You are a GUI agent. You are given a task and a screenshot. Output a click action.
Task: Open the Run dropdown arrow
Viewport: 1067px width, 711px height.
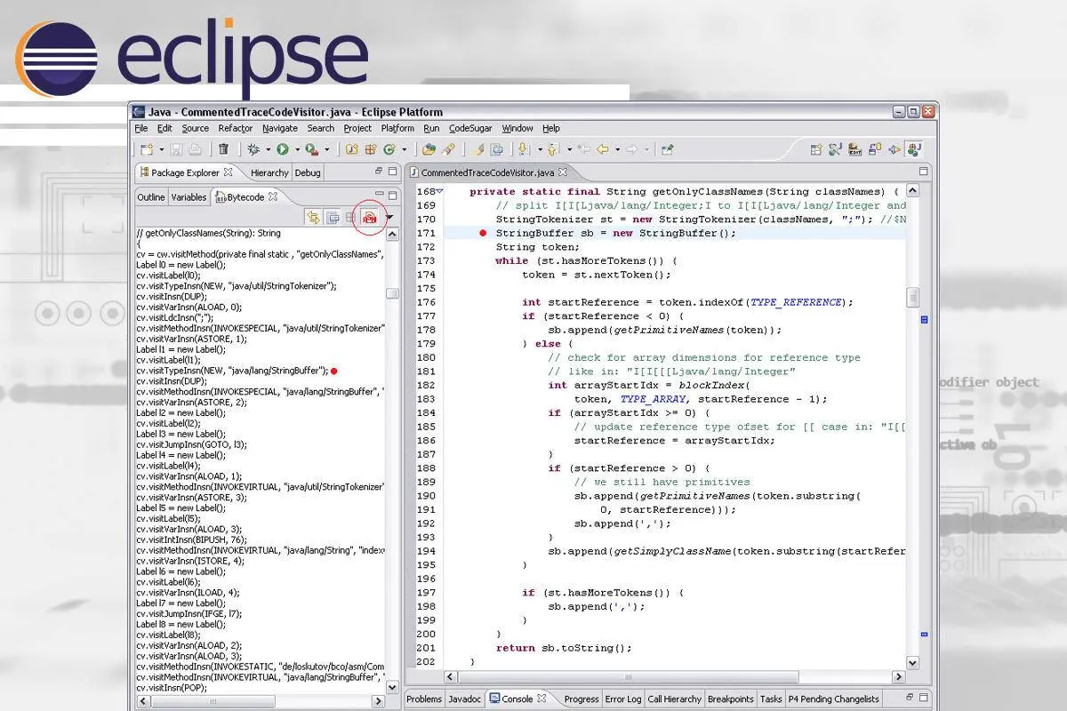[x=297, y=149]
